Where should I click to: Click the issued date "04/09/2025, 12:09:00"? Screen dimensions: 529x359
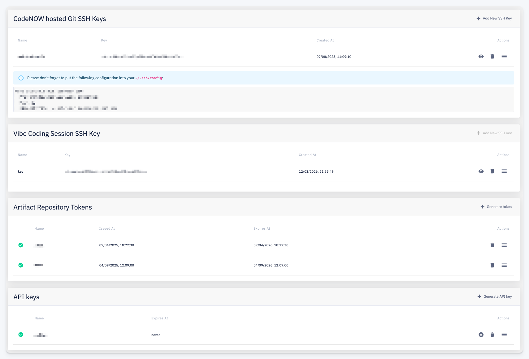pos(117,265)
